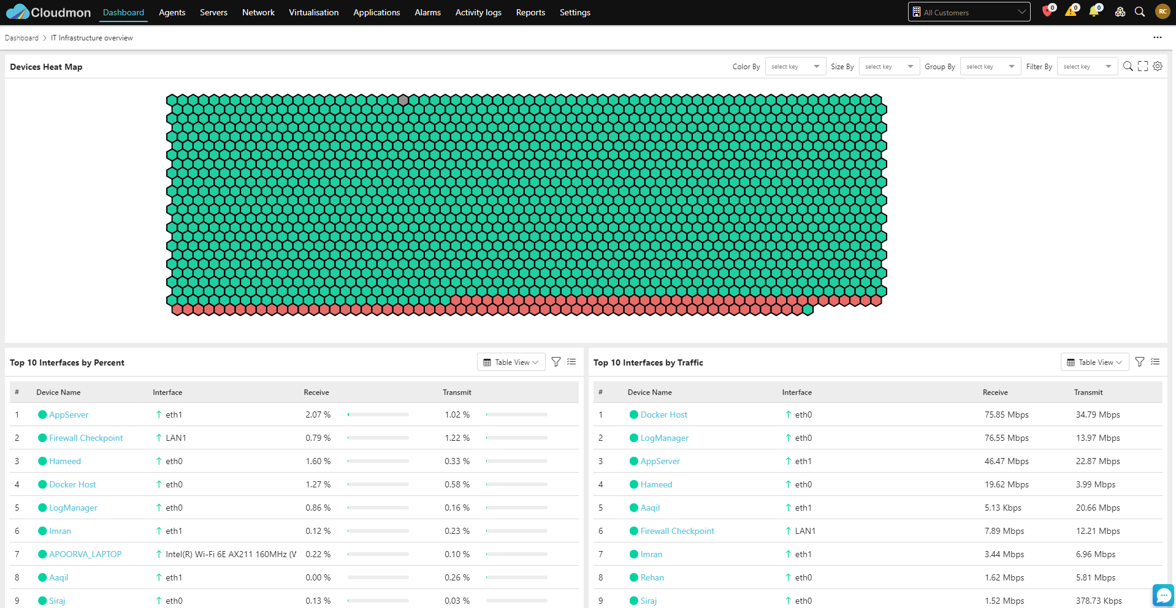Open Table View dropdown for Interfaces by Traffic
1176x608 pixels.
(x=1094, y=362)
